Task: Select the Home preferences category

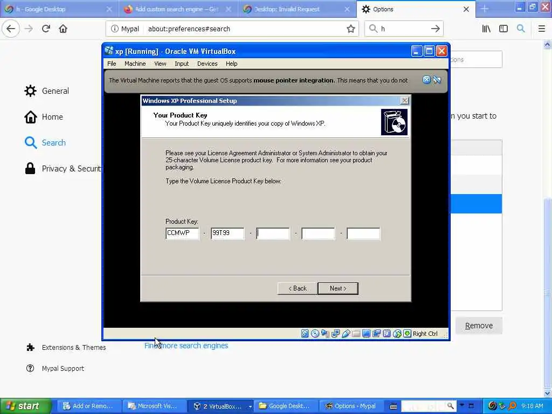Action: (x=44, y=117)
